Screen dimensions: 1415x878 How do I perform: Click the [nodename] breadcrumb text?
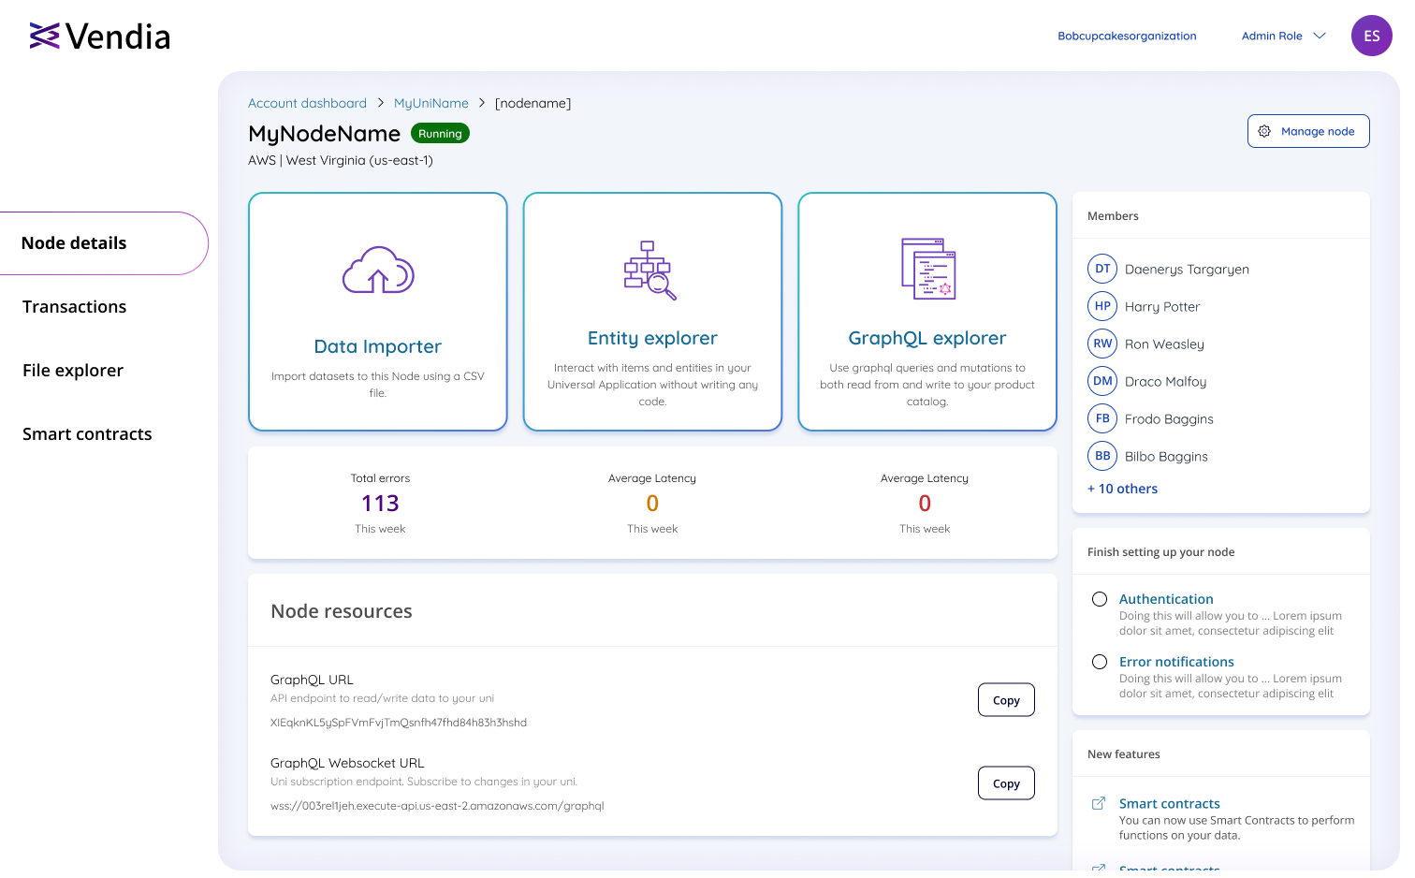coord(532,103)
